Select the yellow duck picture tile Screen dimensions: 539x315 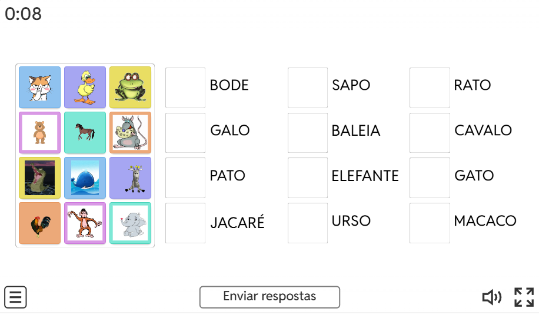(85, 88)
